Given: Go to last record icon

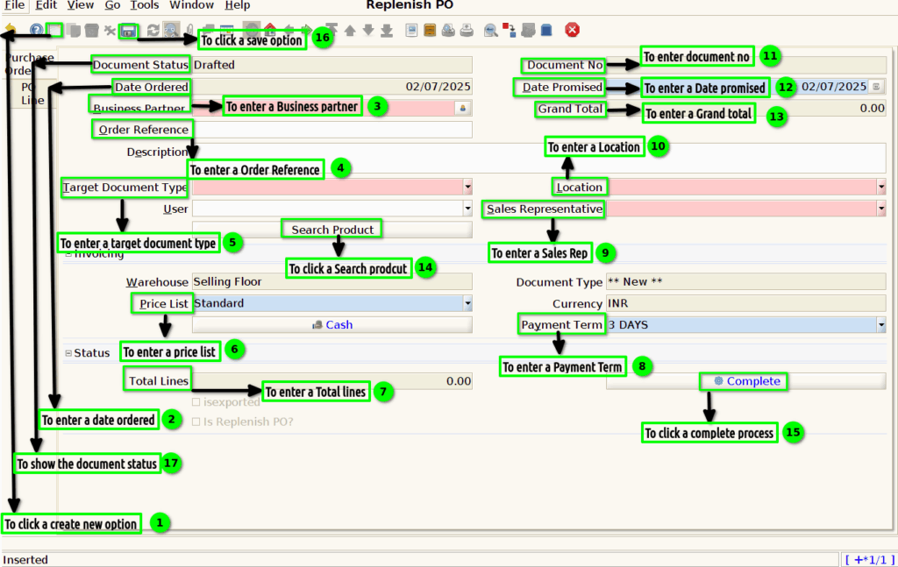Looking at the screenshot, I should click(387, 30).
